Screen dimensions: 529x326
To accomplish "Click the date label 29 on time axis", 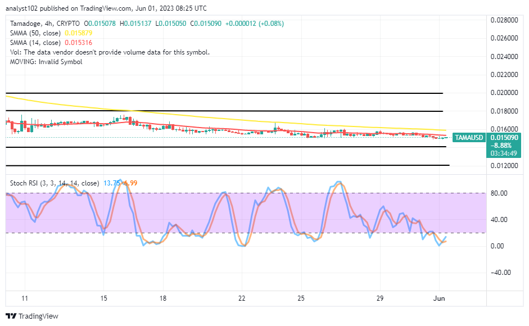I will point(380,298).
